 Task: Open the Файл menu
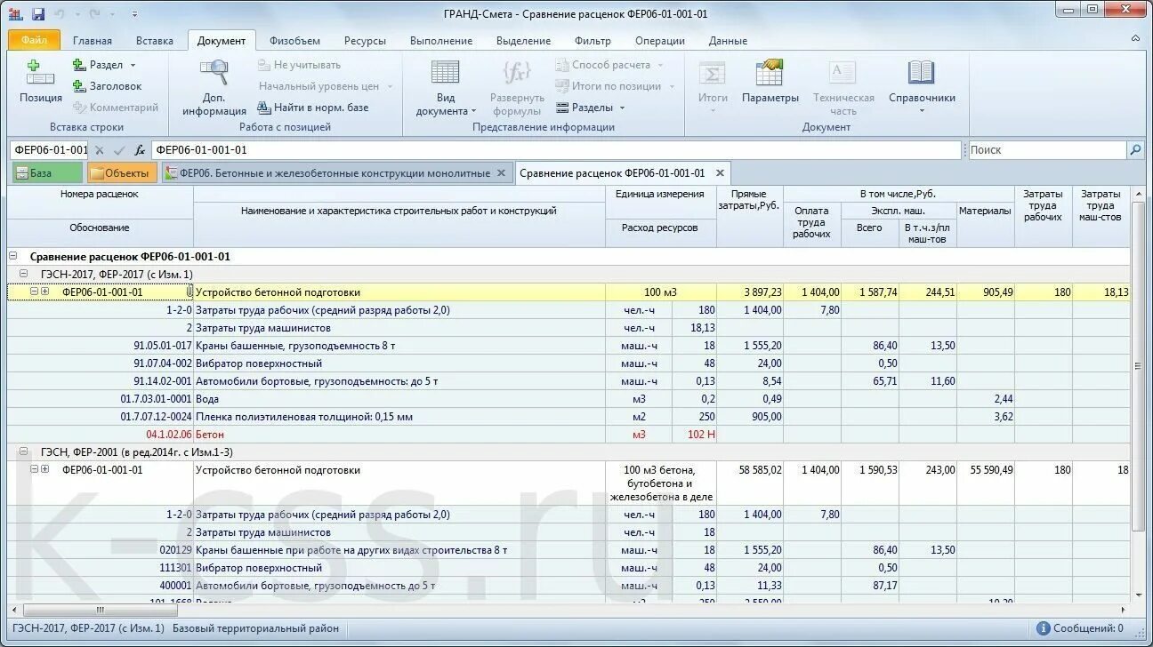pyautogui.click(x=34, y=40)
